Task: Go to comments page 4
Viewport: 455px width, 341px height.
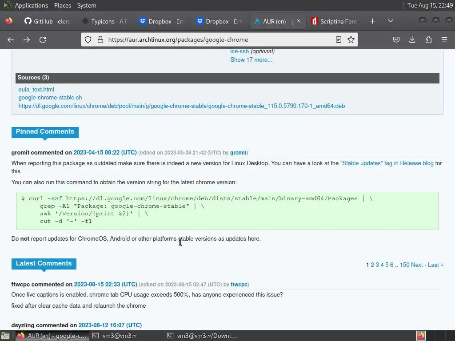Action: (382, 265)
